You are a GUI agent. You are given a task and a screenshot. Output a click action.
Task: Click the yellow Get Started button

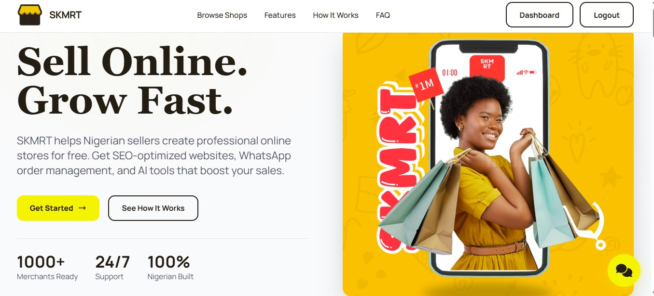coord(58,208)
